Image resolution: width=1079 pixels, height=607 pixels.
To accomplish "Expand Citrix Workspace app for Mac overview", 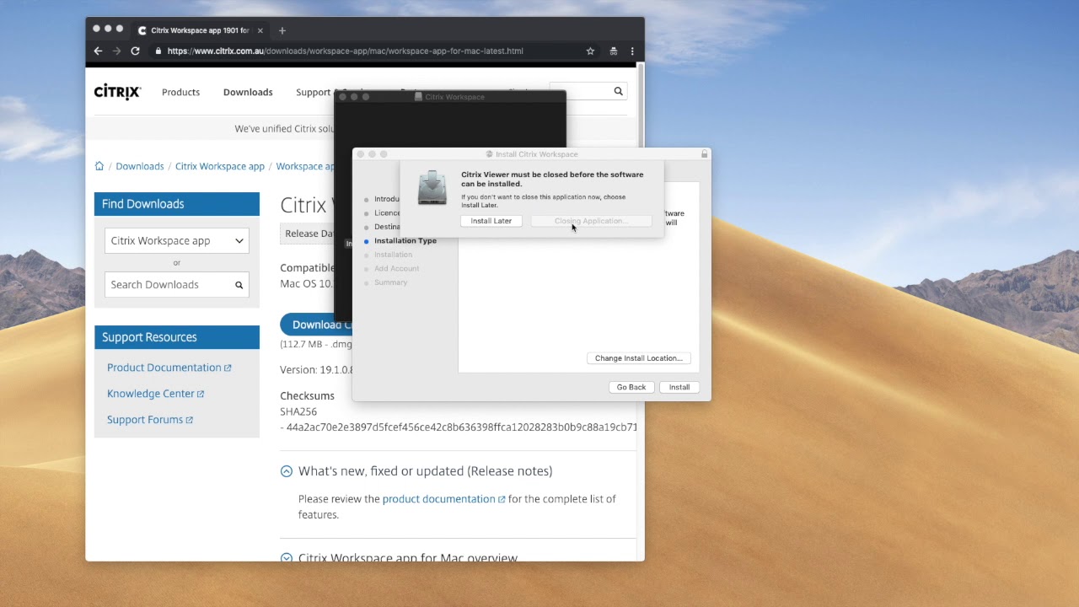I will [287, 558].
